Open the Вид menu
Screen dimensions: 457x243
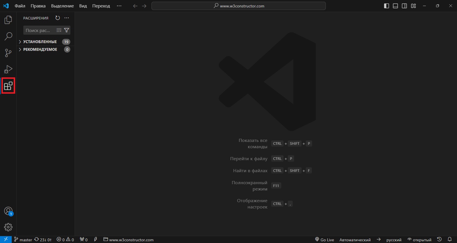click(83, 6)
